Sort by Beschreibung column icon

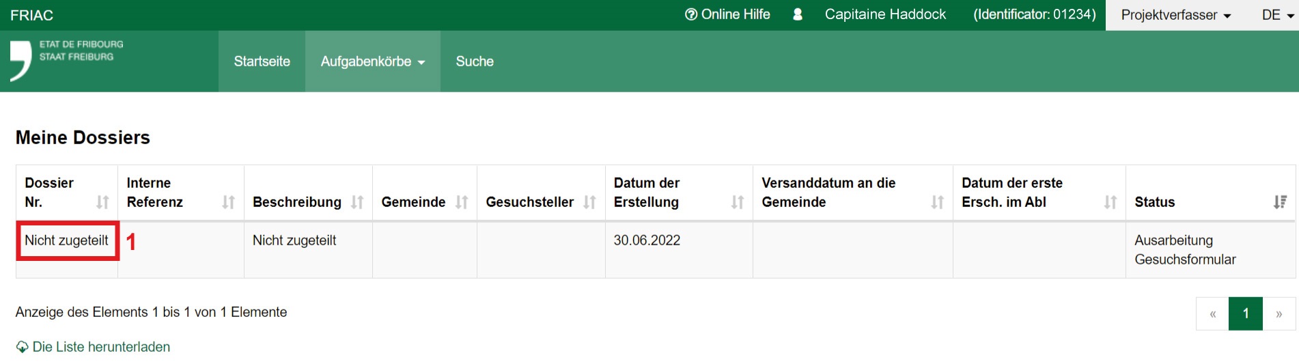[357, 202]
